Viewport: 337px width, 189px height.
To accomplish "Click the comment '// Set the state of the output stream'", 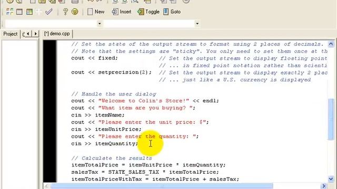I will click(x=197, y=44).
